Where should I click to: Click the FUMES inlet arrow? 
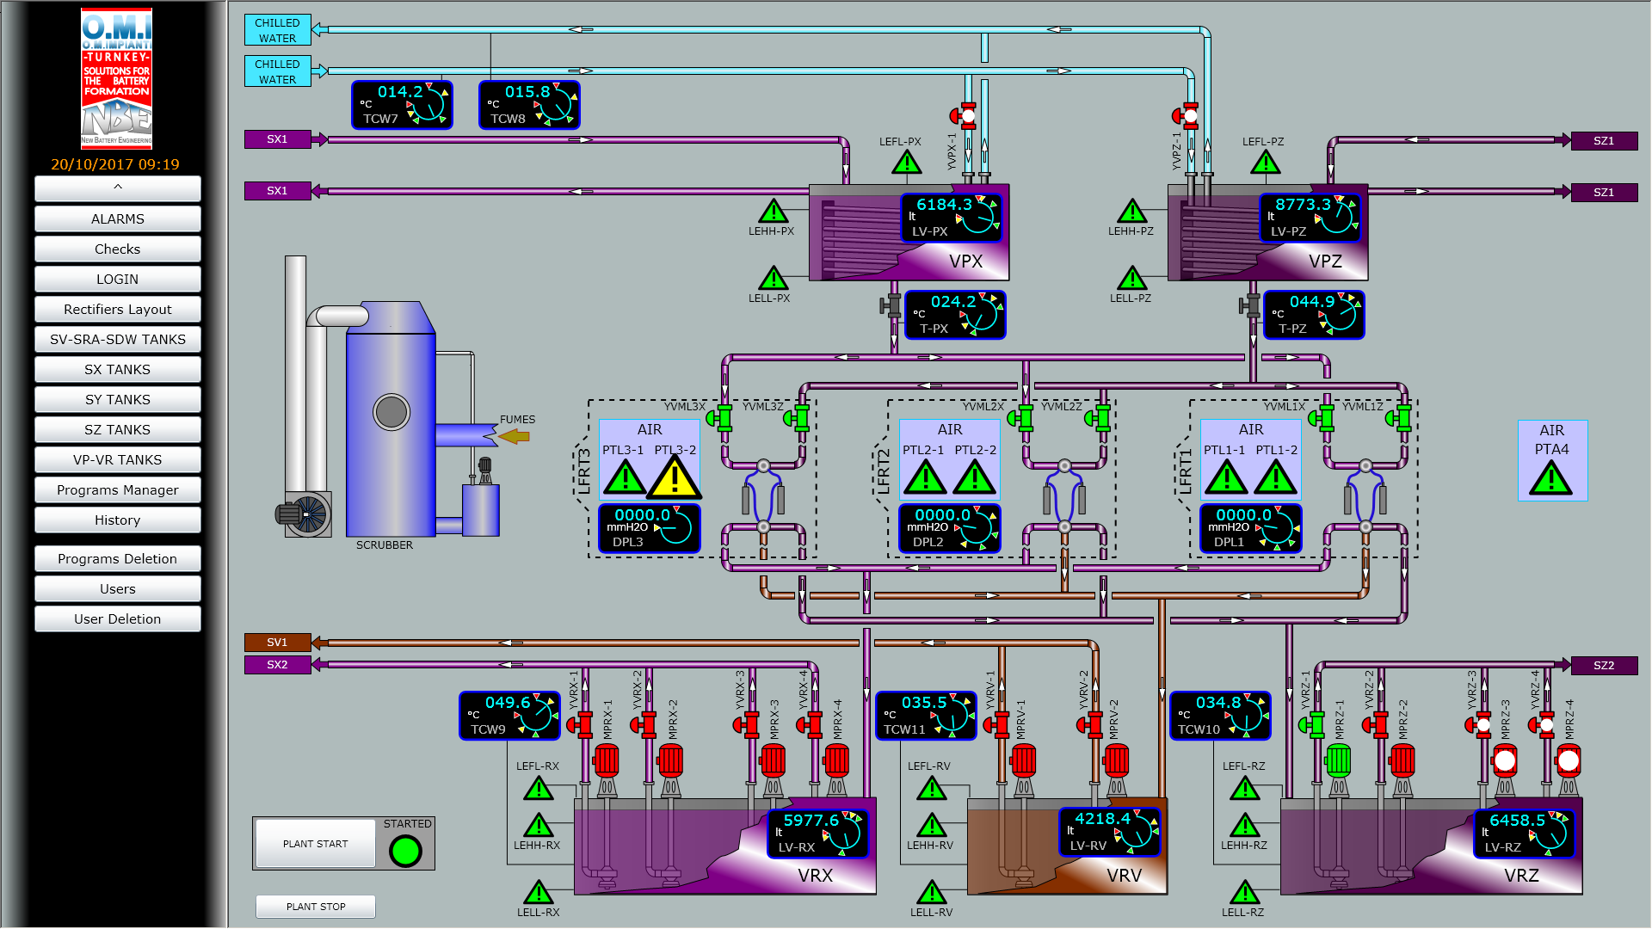514,437
